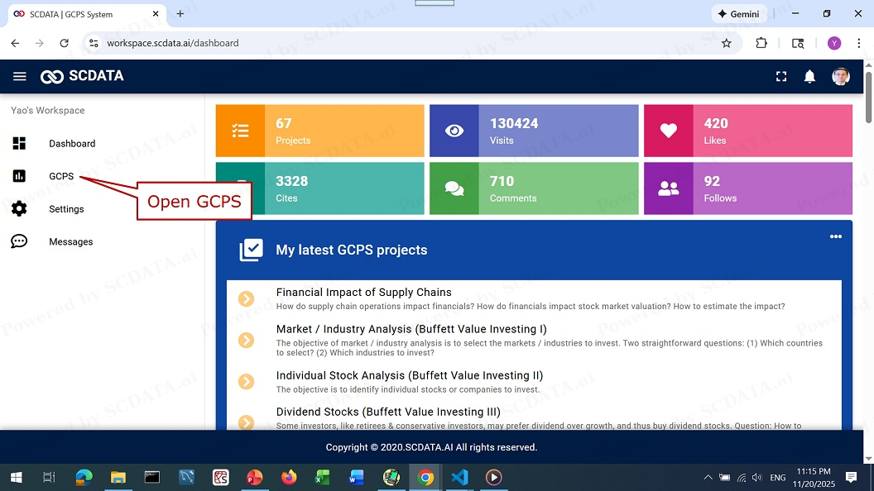Open the user profile avatar
The image size is (874, 491).
(840, 76)
